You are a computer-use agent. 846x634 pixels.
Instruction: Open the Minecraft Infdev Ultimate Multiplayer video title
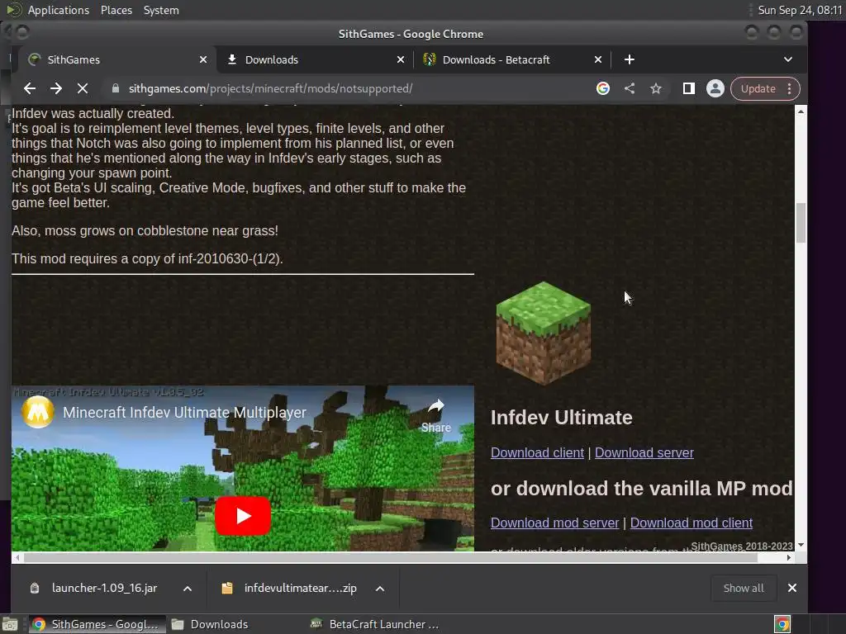tap(184, 413)
